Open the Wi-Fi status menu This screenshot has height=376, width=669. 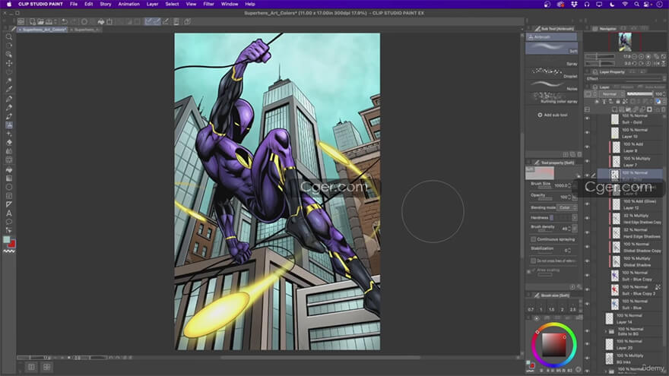coord(625,5)
